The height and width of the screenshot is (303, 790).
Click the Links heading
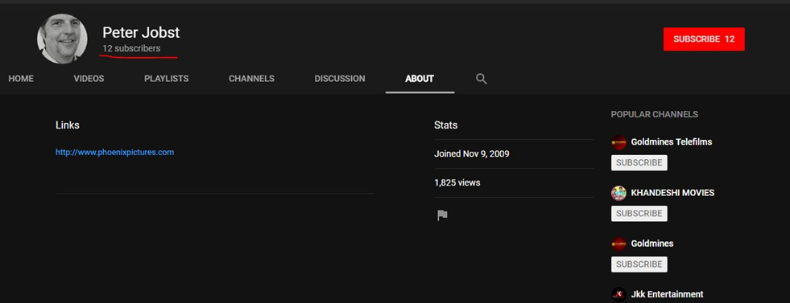68,125
